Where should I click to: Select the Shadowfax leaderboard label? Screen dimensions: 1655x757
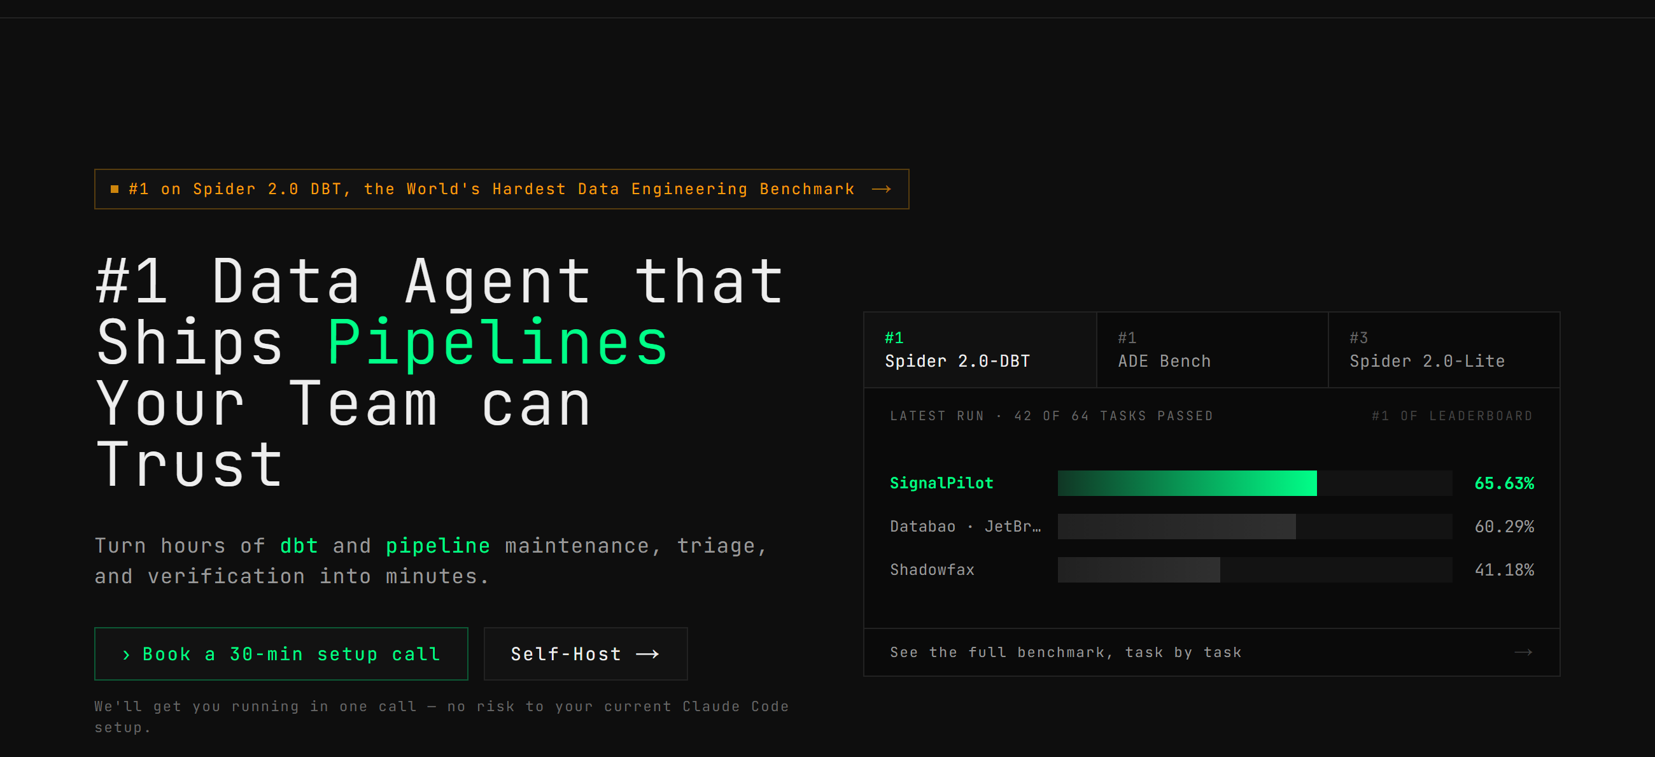(932, 570)
